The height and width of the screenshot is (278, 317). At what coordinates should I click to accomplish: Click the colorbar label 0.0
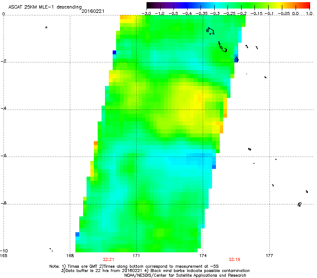[x=296, y=14]
